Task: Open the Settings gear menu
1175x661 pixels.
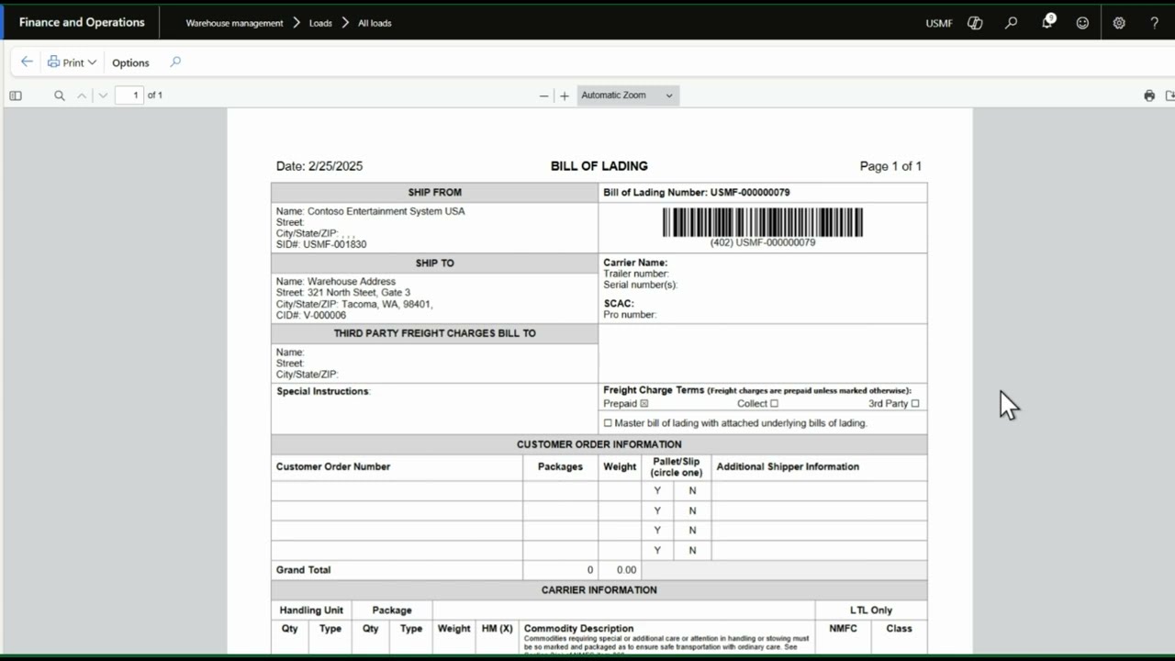Action: click(x=1119, y=23)
